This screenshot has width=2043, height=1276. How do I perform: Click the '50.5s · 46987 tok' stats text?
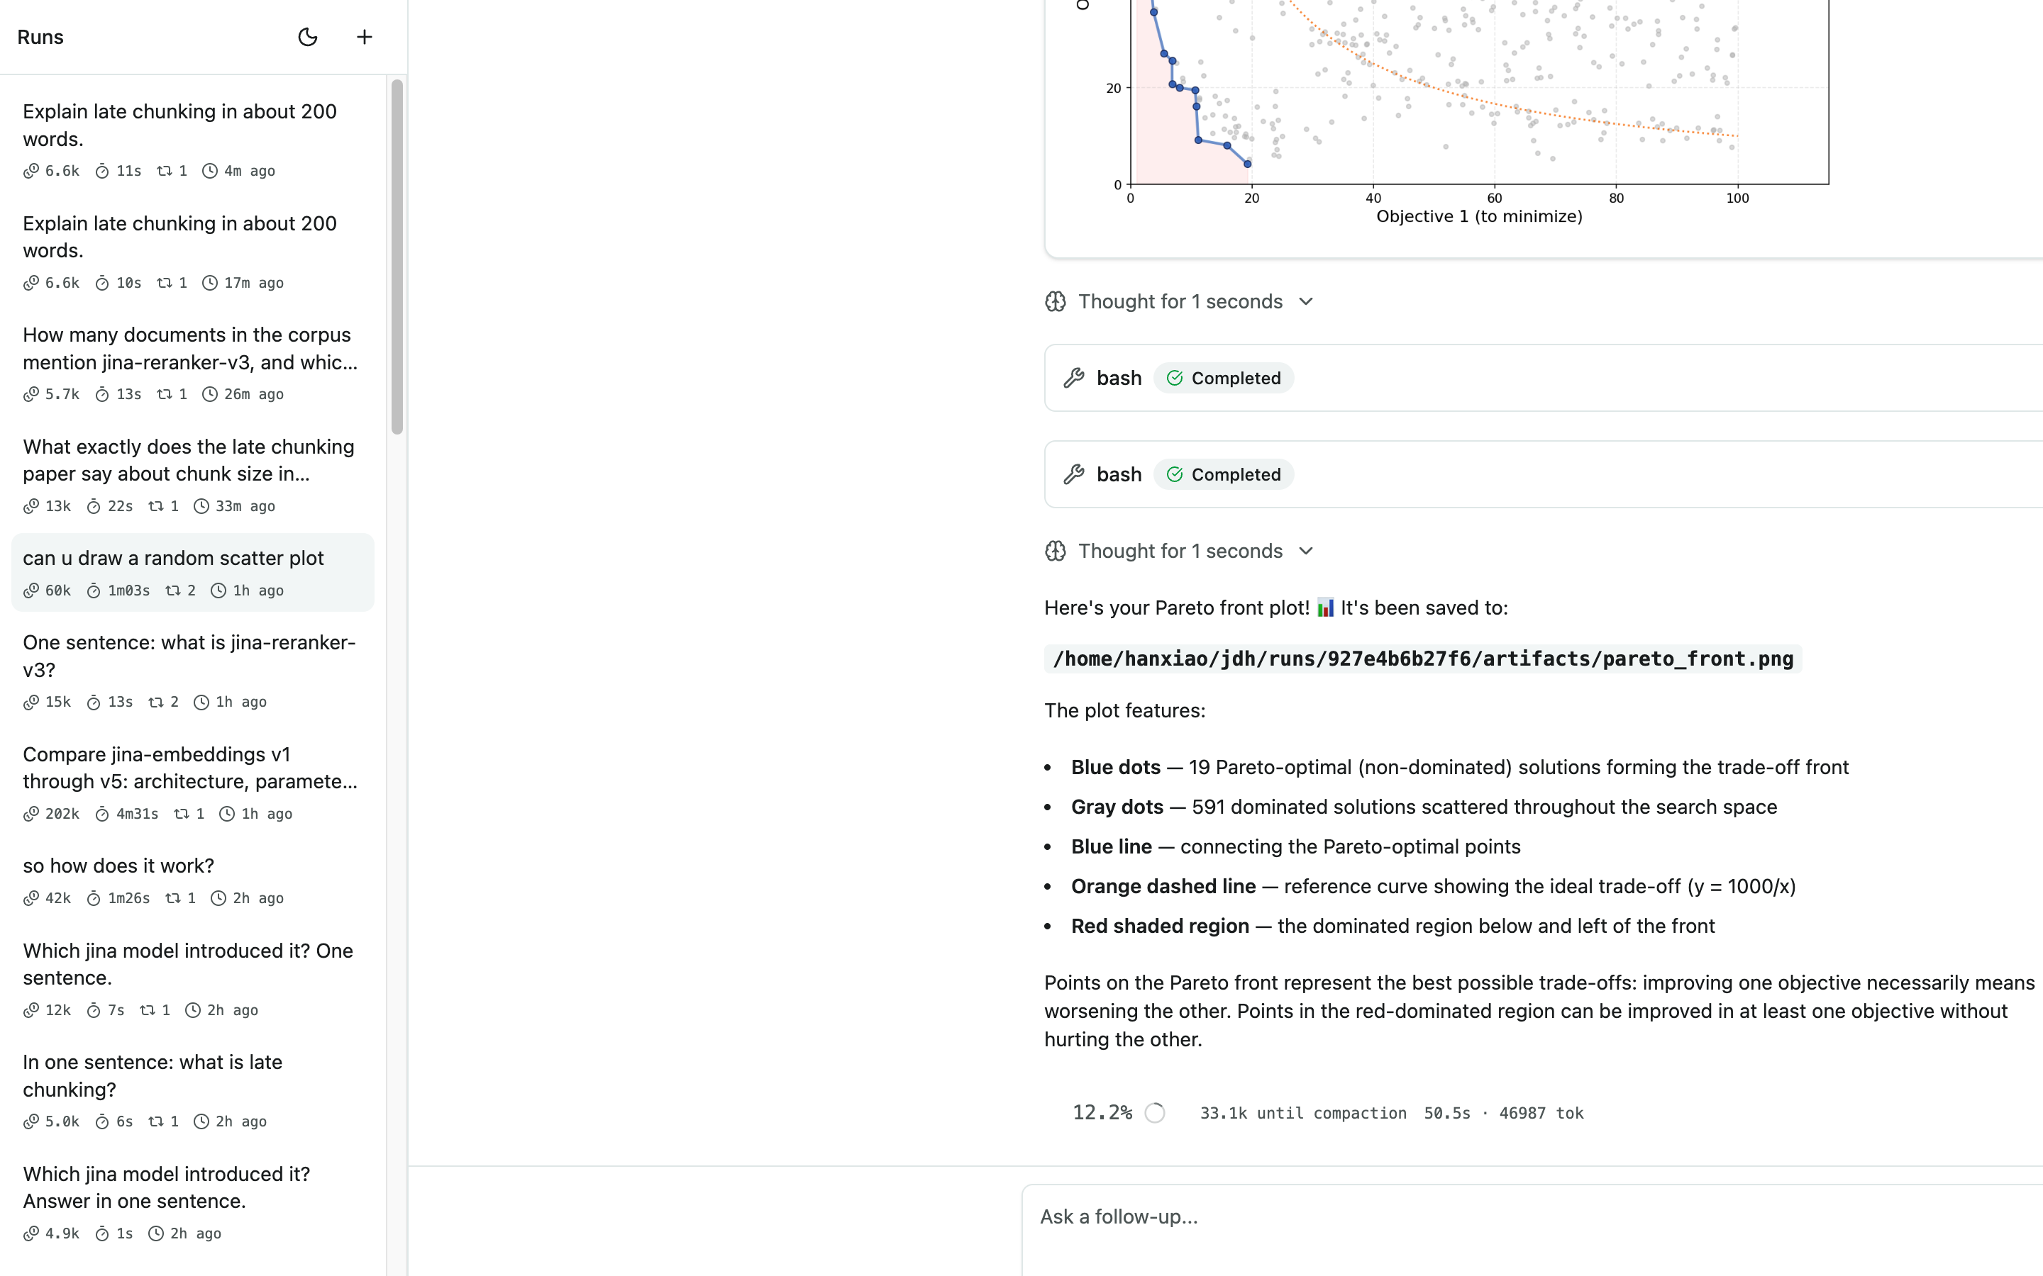(1504, 1113)
